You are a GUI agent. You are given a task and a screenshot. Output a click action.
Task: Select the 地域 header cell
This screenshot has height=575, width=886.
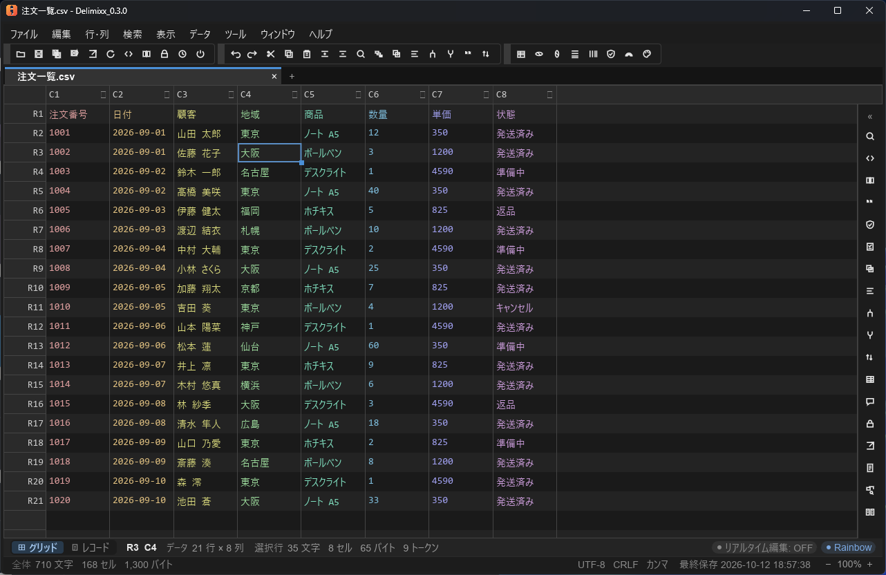[x=269, y=114]
